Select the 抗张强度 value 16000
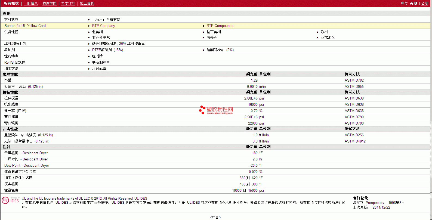This screenshot has width=432, height=220. [x=253, y=104]
